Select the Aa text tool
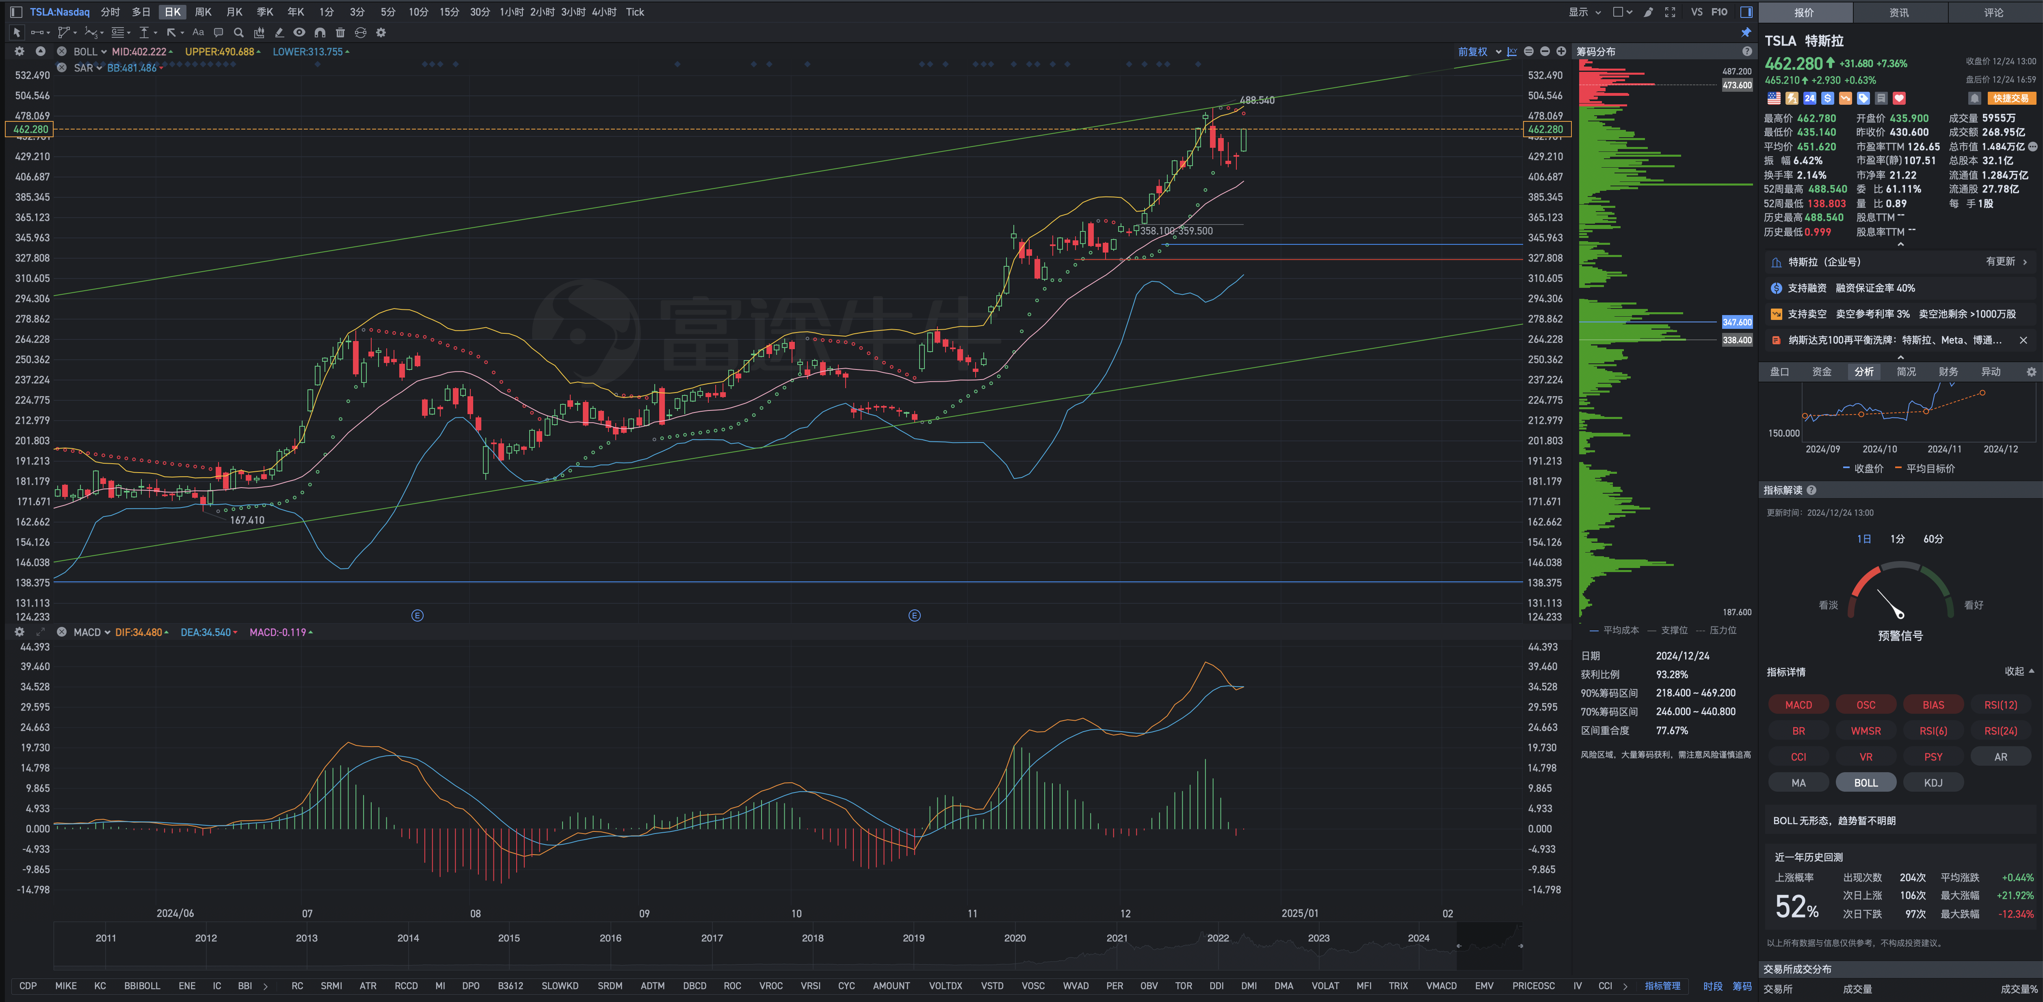 (x=198, y=32)
